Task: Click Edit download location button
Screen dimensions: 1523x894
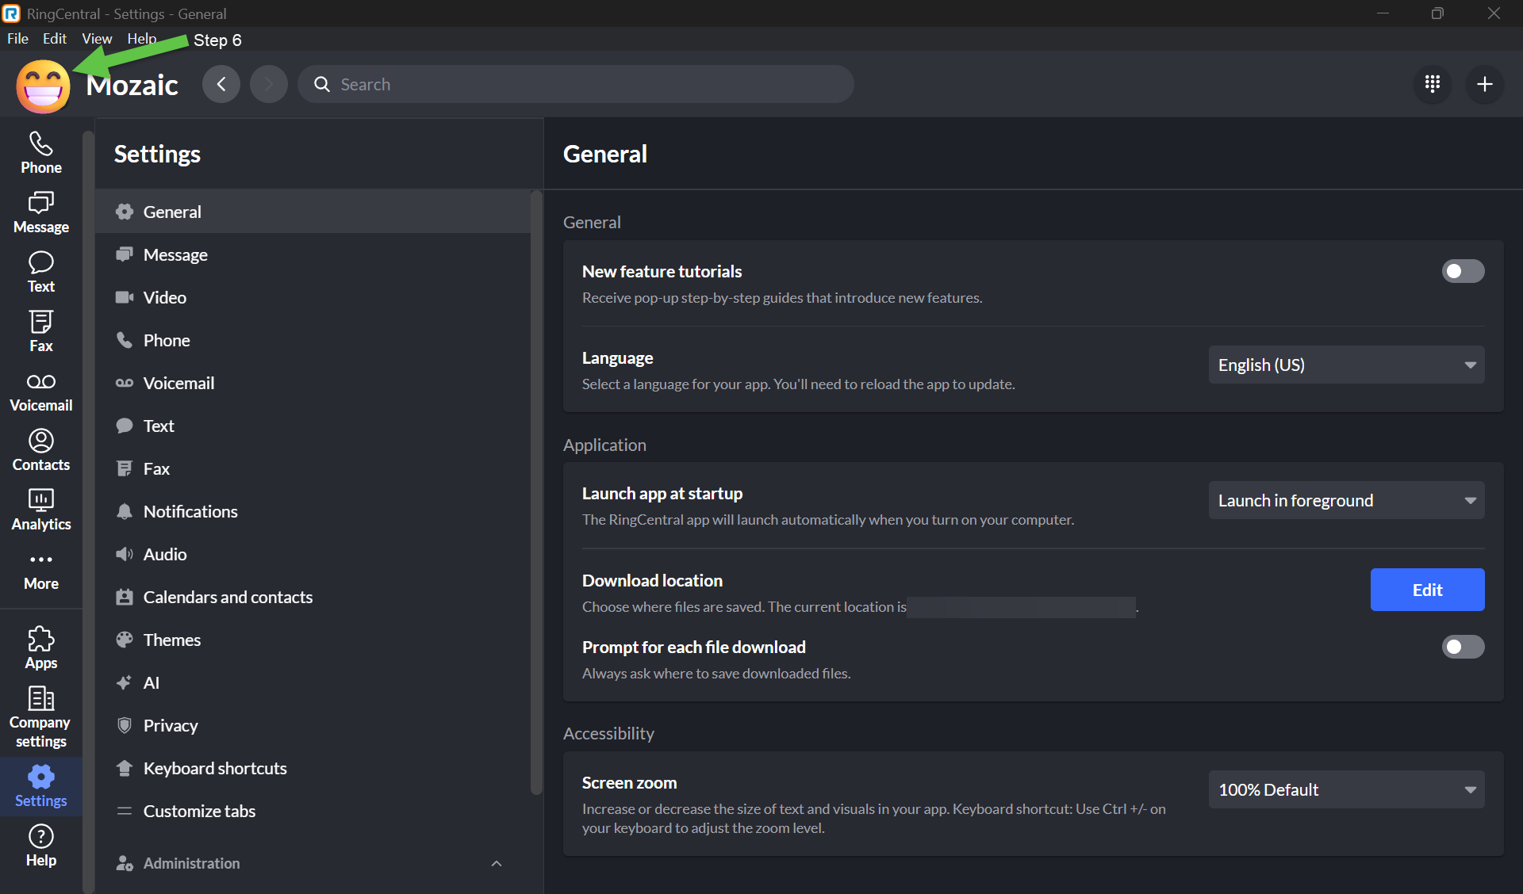Action: (x=1427, y=590)
